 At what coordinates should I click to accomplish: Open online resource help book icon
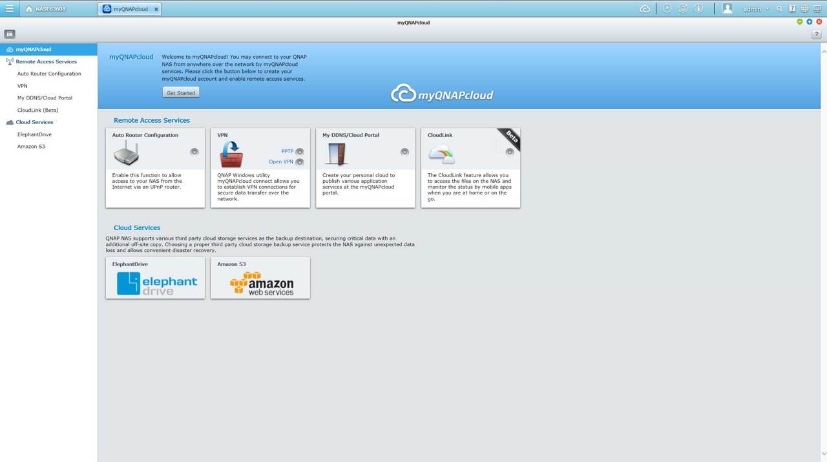tap(792, 9)
